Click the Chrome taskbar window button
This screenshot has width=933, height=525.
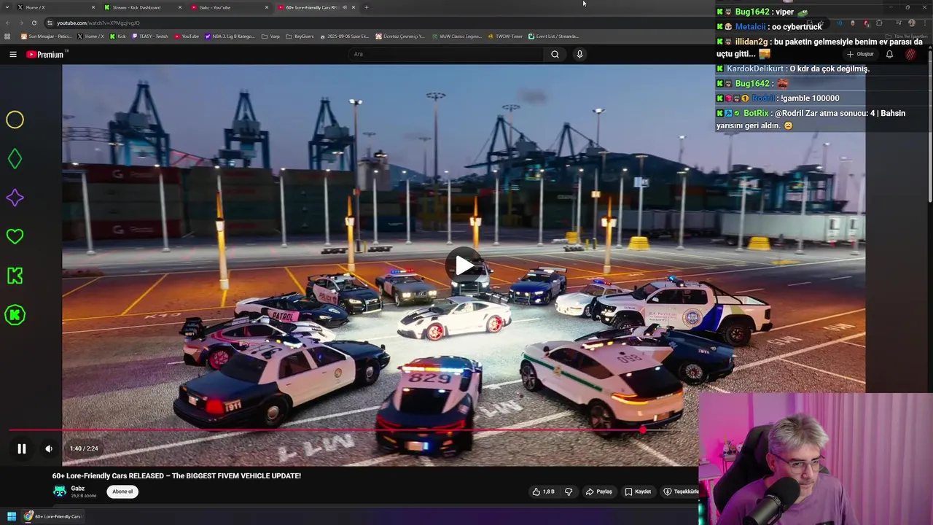tap(53, 516)
